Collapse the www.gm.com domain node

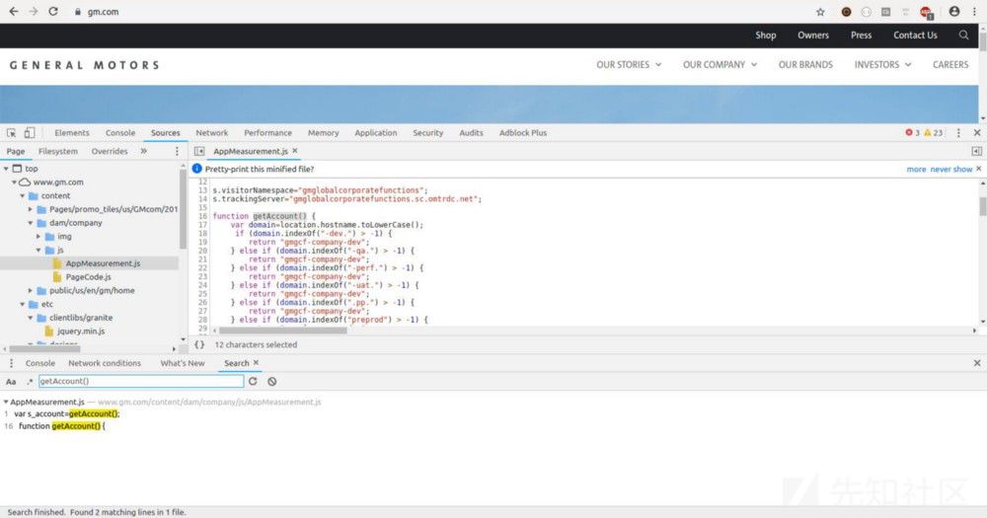click(x=14, y=183)
